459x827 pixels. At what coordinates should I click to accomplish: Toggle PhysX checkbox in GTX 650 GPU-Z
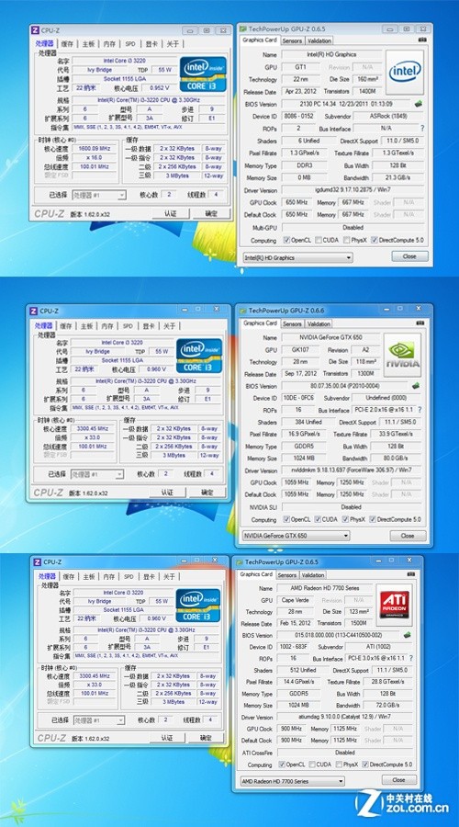pyautogui.click(x=346, y=519)
